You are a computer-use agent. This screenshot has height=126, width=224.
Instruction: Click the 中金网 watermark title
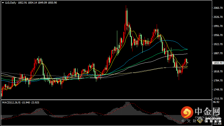pyautogui.click(x=208, y=111)
